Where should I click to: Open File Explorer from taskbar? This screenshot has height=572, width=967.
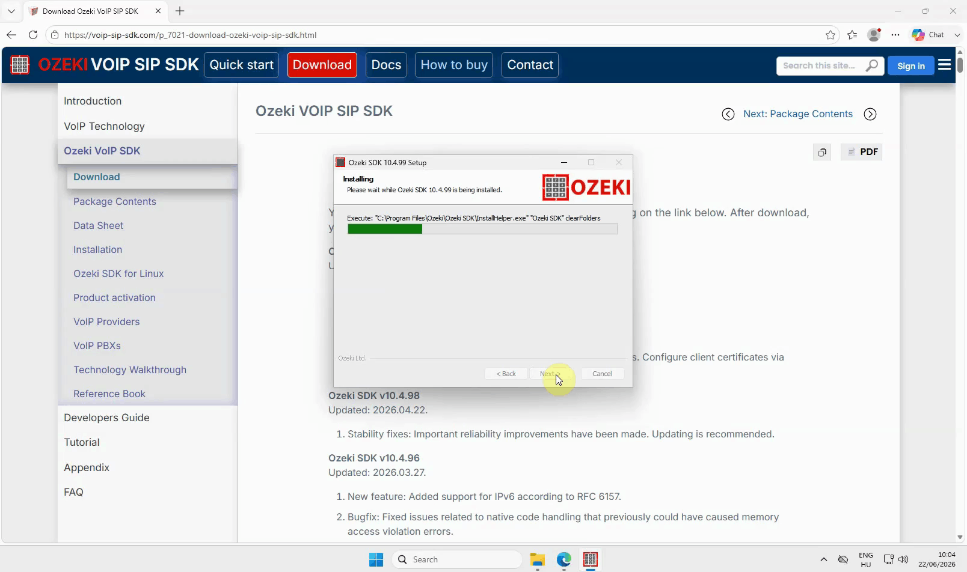point(537,559)
